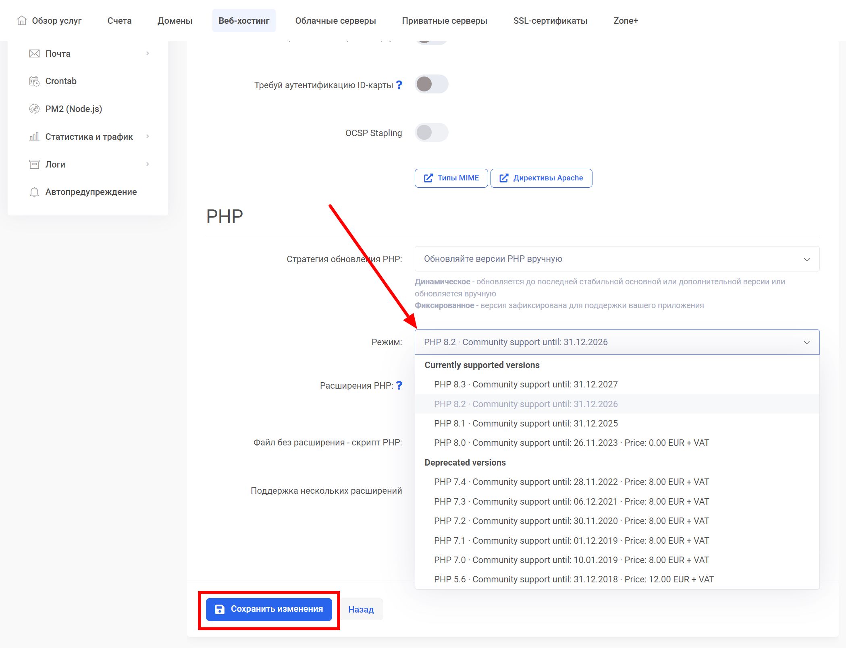
Task: Open the Директивы Apache link button
Action: (x=541, y=178)
